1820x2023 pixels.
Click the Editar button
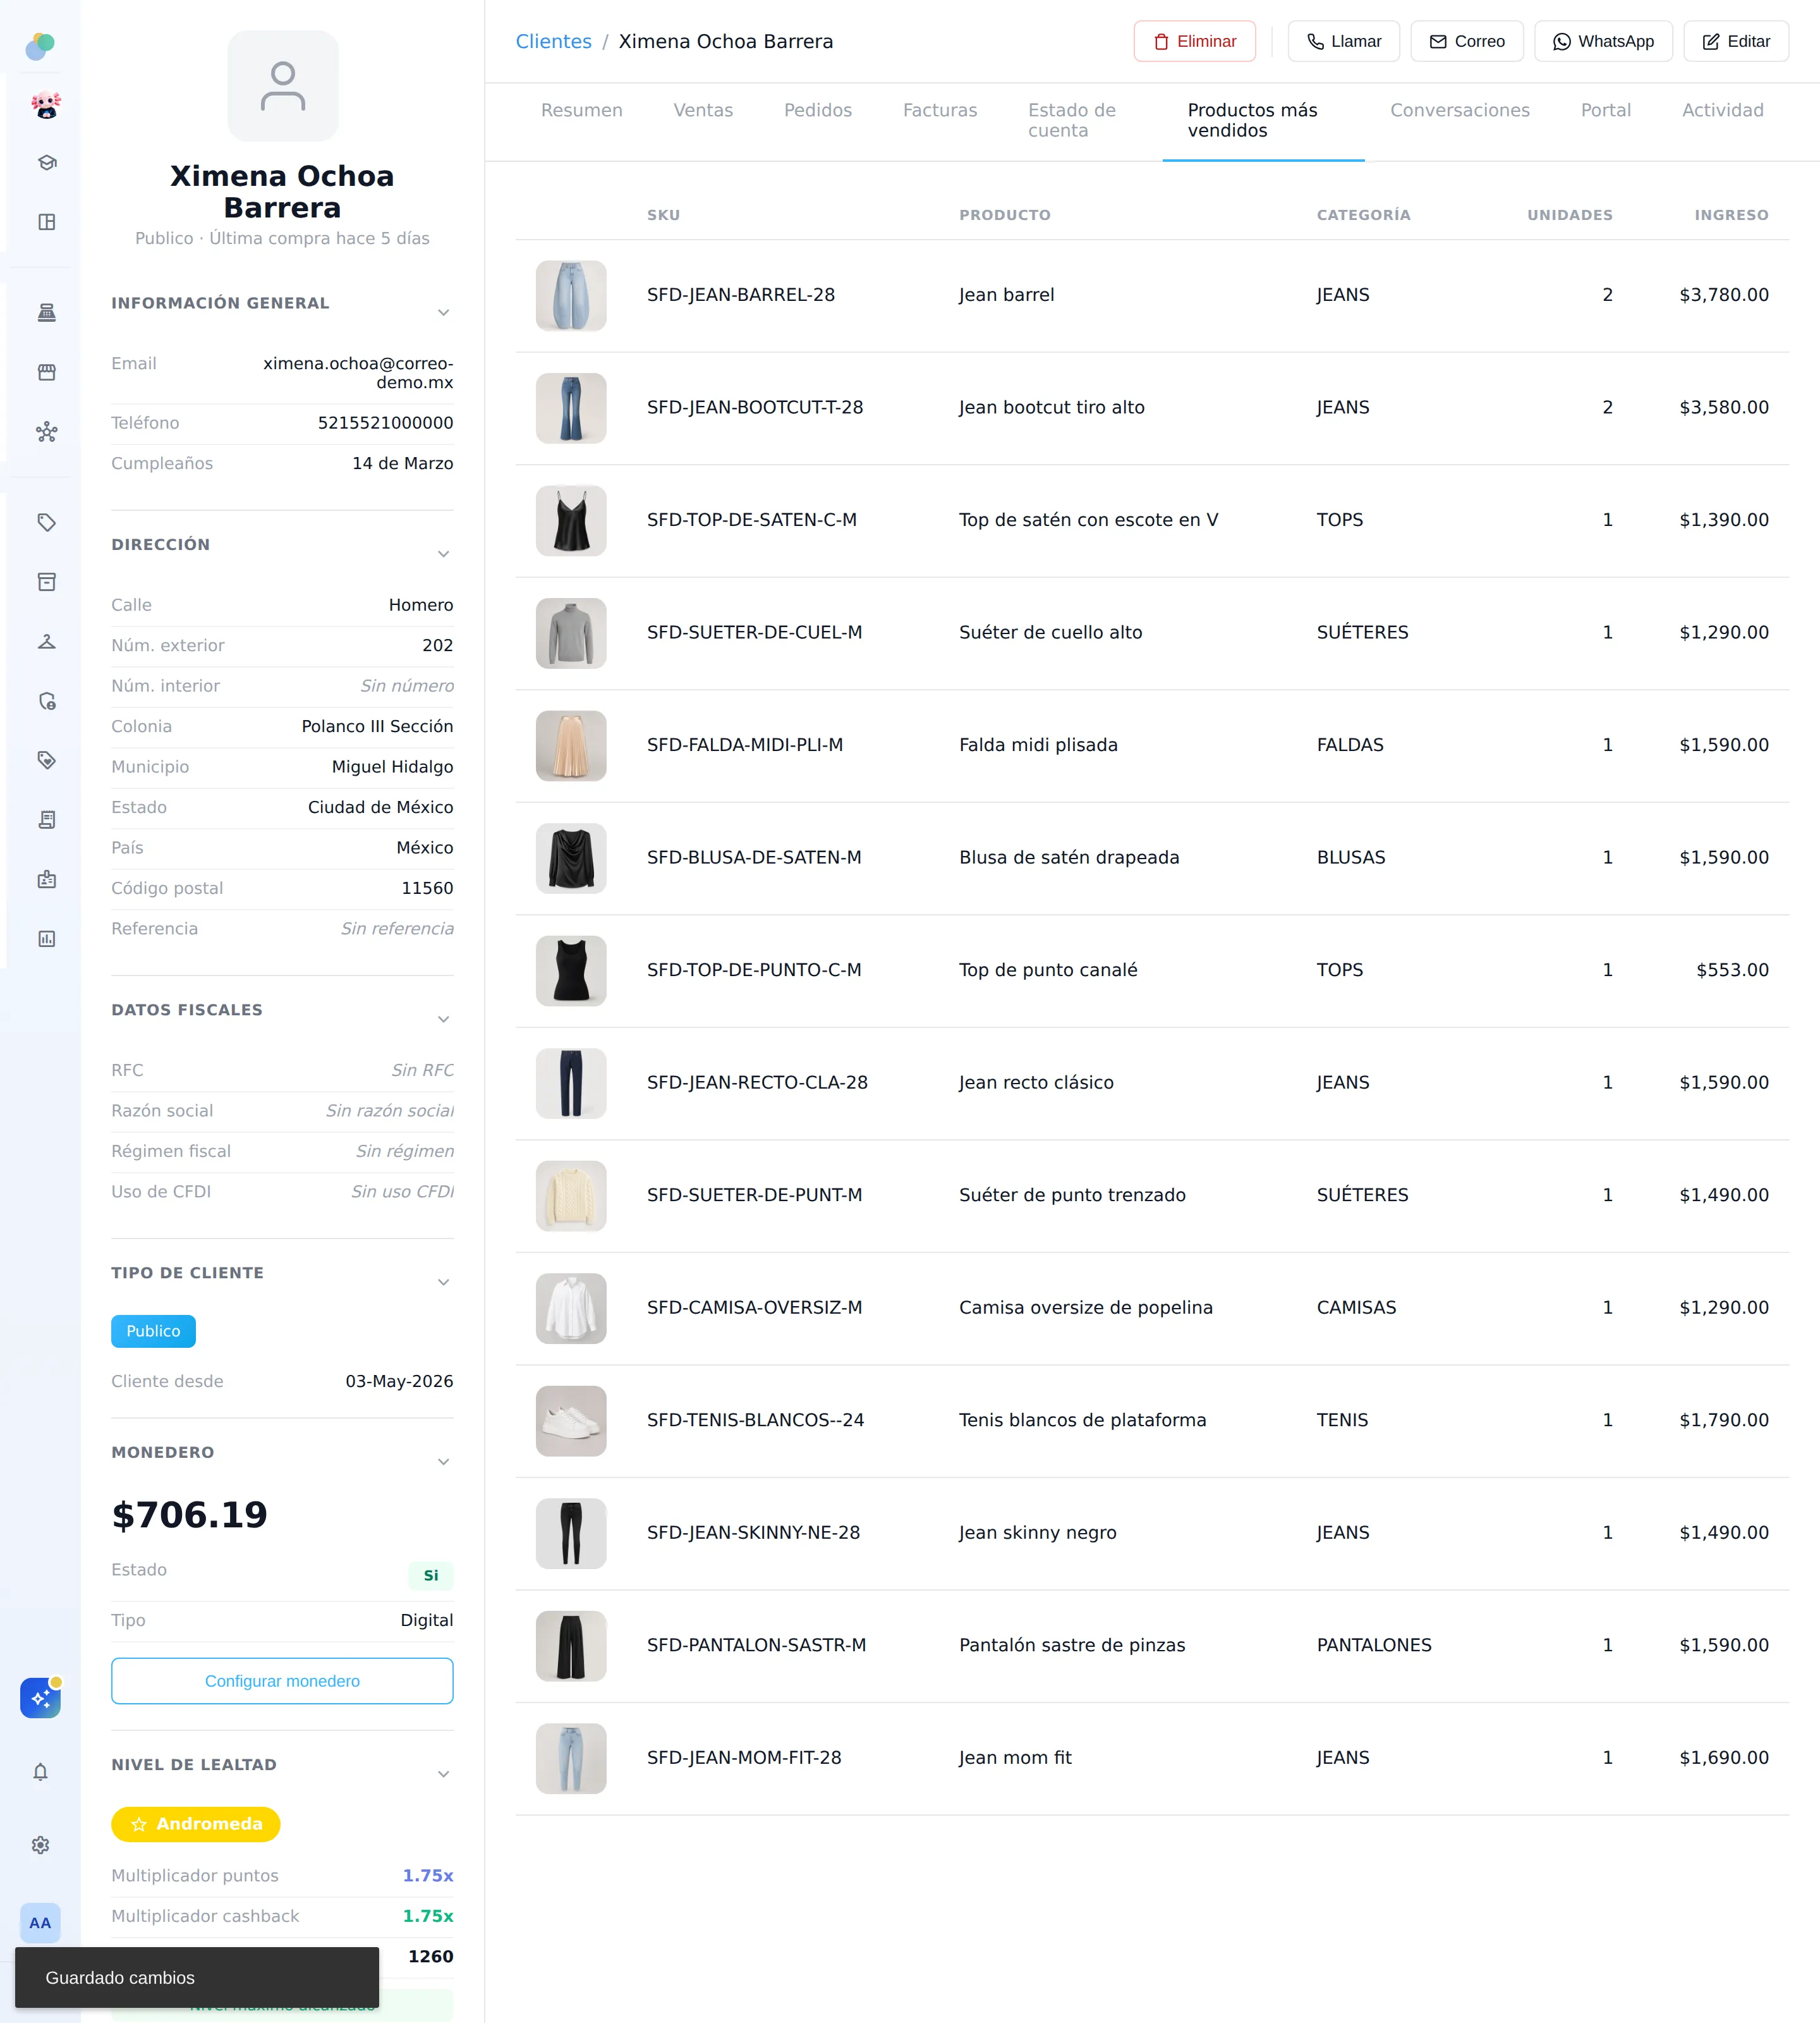point(1736,41)
